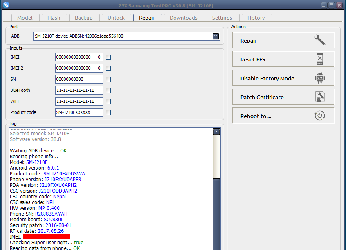Click RF cal date 2017.08.26 in log

coord(51,231)
